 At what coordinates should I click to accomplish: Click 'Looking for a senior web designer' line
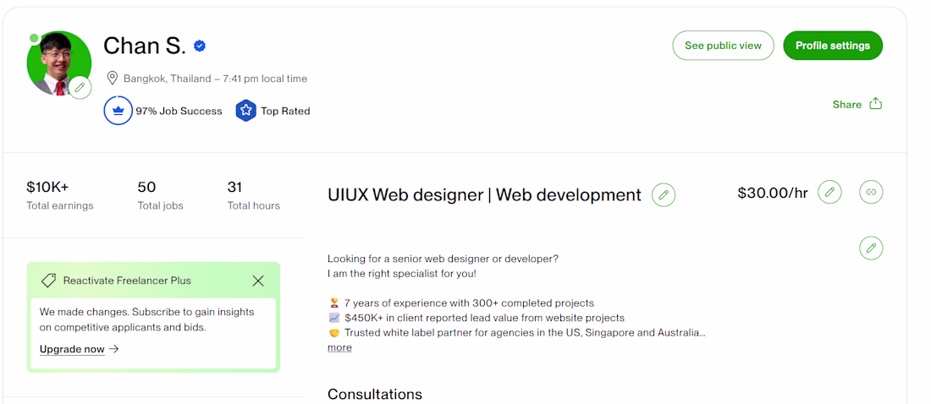[443, 259]
